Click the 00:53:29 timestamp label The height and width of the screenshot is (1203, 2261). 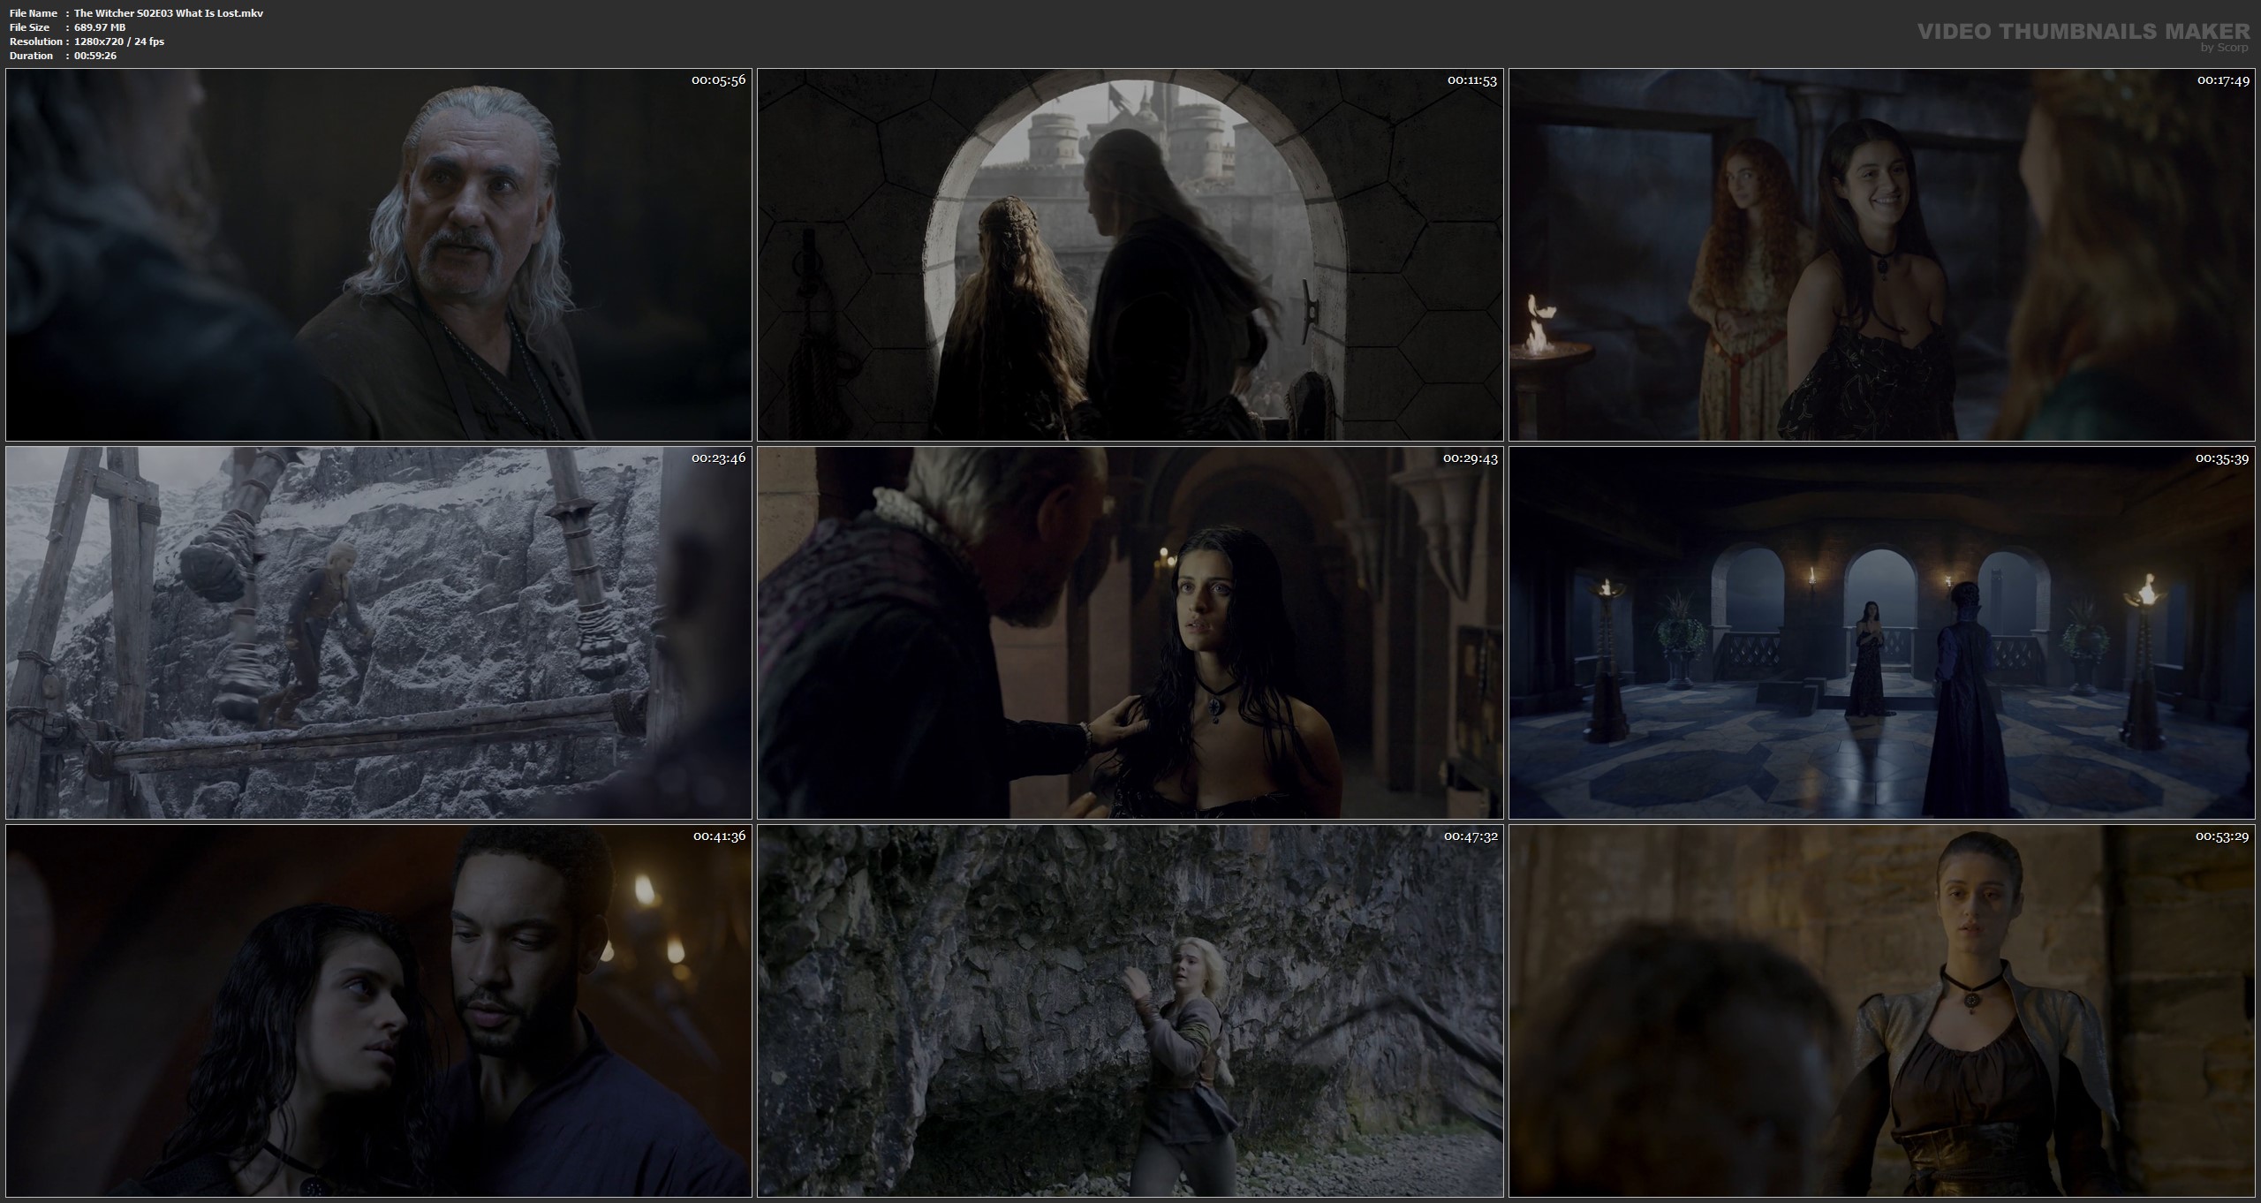tap(2222, 836)
